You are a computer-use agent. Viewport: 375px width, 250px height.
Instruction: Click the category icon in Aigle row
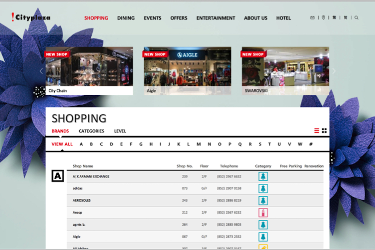(263, 237)
